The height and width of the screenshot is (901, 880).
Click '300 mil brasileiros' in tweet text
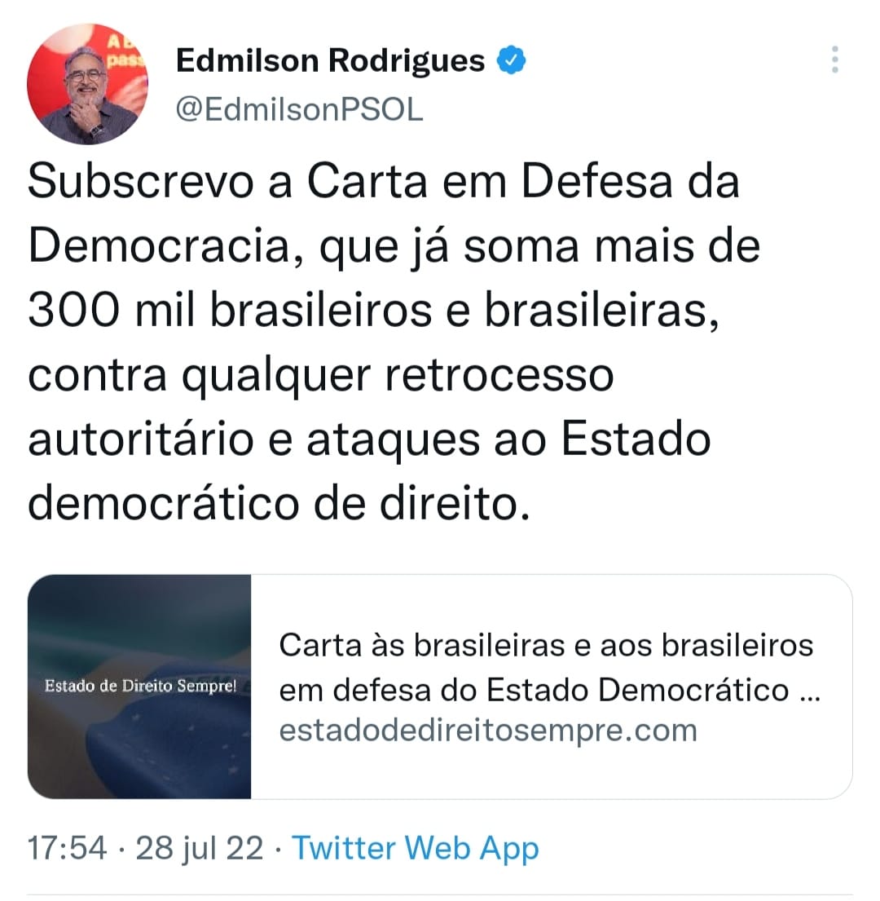point(230,311)
